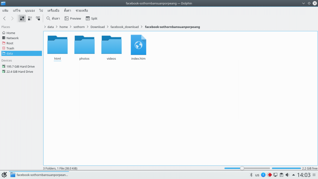
Task: Switch to Compact view mode
Action: click(x=30, y=18)
